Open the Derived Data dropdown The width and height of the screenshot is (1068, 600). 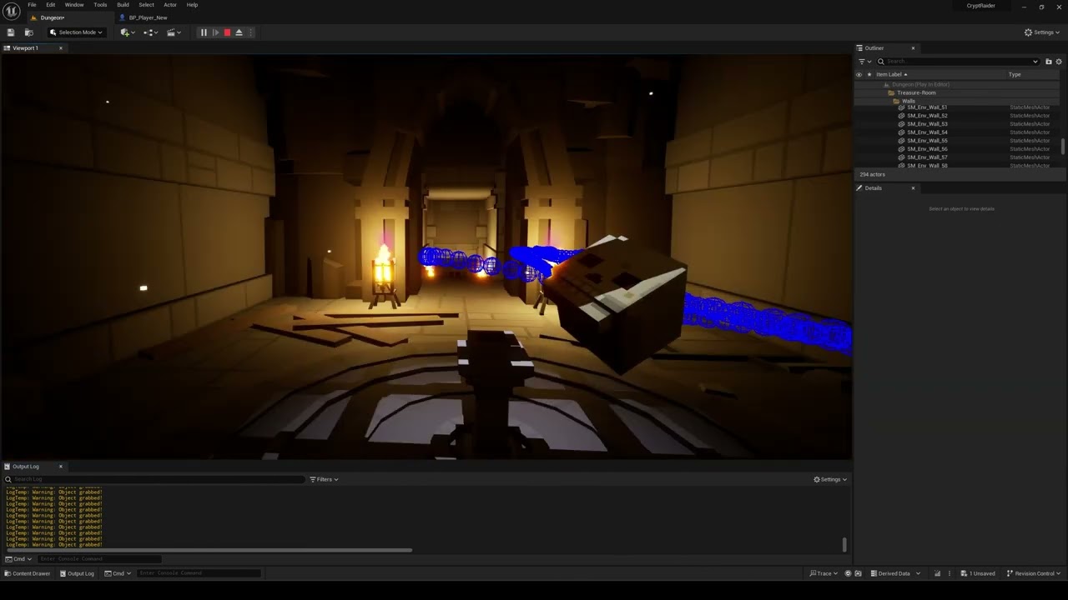click(895, 573)
